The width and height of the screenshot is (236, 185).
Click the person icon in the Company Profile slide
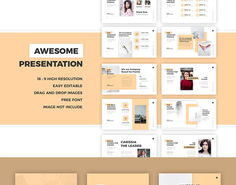[137, 41]
